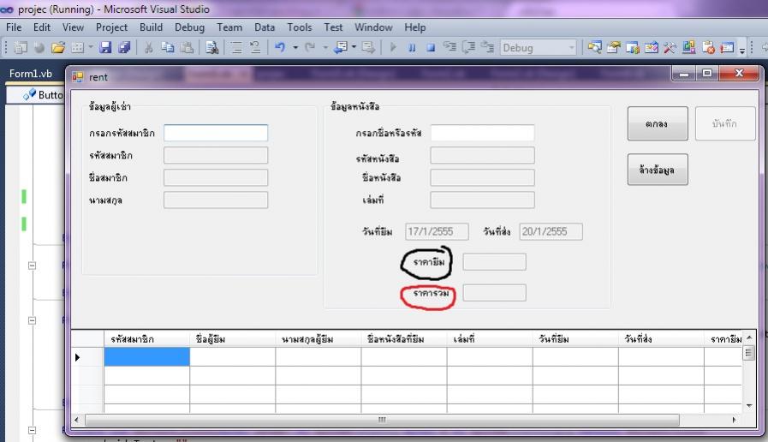Click the วันที่ยืม date field 17/1/2555
The height and width of the screenshot is (442, 768).
[x=437, y=231]
